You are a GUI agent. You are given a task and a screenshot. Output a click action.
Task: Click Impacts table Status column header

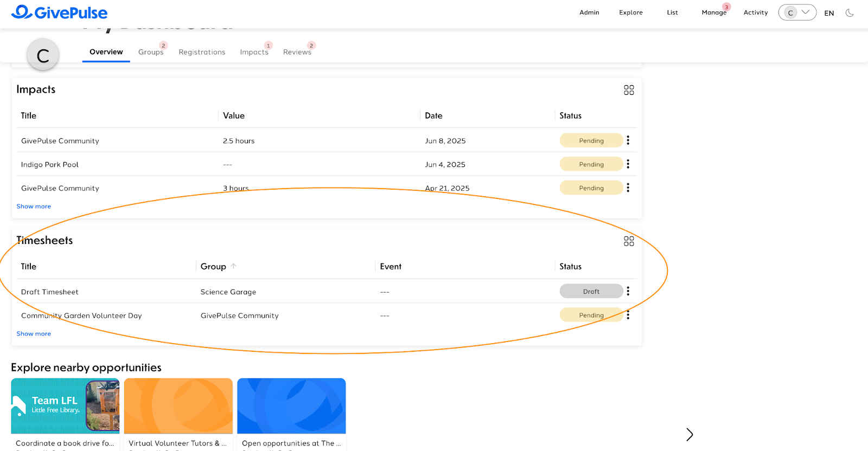coord(571,115)
